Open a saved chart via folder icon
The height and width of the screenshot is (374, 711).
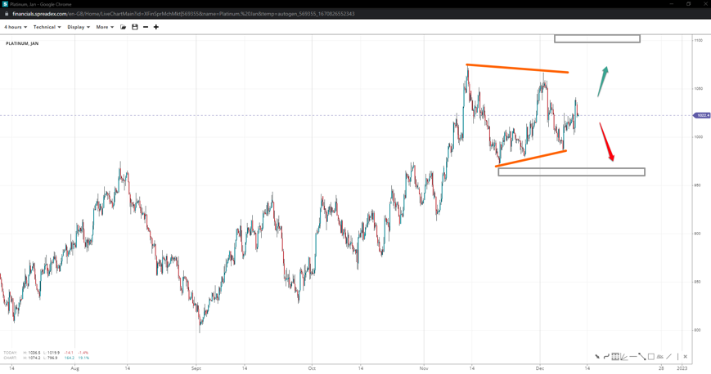124,27
